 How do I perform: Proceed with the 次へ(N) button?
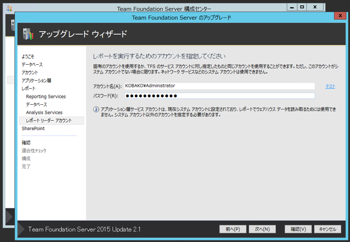point(262,229)
